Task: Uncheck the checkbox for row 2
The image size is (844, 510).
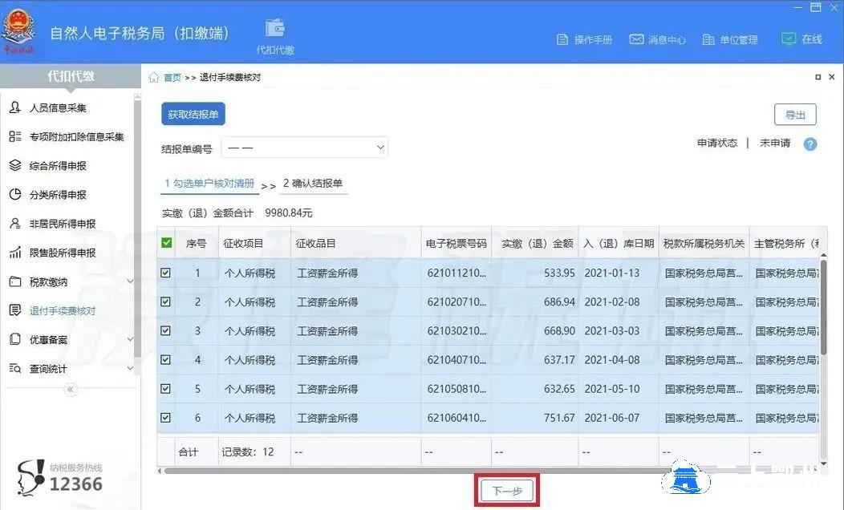Action: pyautogui.click(x=166, y=302)
